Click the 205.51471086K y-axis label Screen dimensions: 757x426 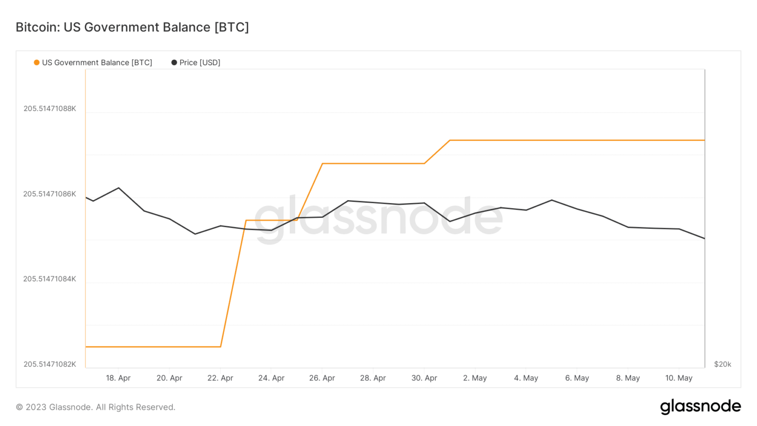[x=50, y=194]
